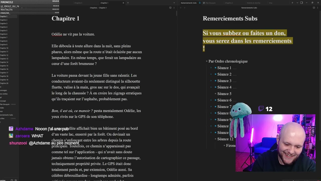Switch to Vrac tab

pyautogui.click(x=271, y=3)
